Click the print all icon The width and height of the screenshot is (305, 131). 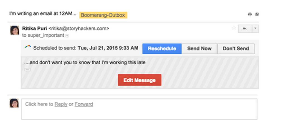click(250, 14)
